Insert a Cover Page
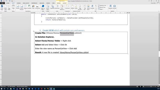This screenshot has height=90, width=160. (2, 7)
